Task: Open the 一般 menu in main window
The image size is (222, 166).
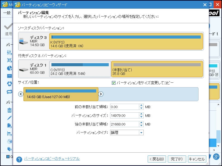Action: click(x=7, y=13)
